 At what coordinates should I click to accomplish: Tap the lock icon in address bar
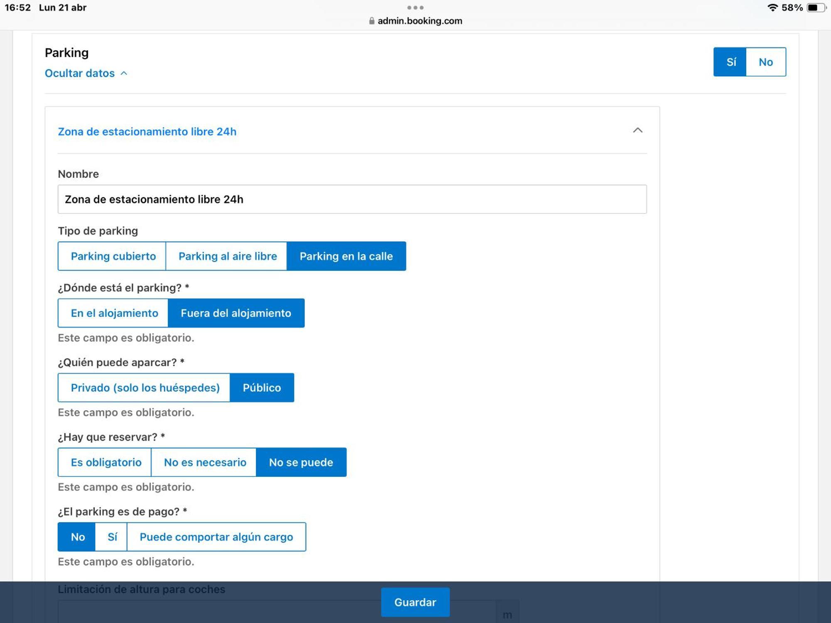pyautogui.click(x=372, y=21)
